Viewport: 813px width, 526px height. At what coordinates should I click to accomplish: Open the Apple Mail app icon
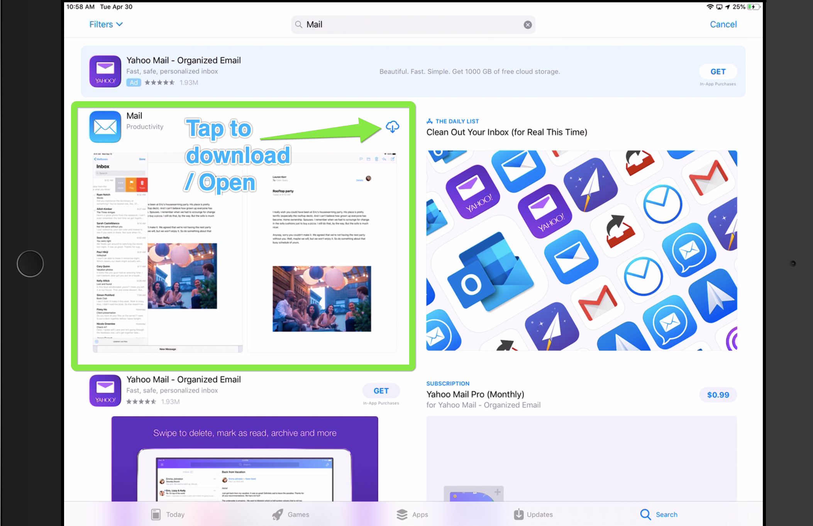pyautogui.click(x=105, y=127)
